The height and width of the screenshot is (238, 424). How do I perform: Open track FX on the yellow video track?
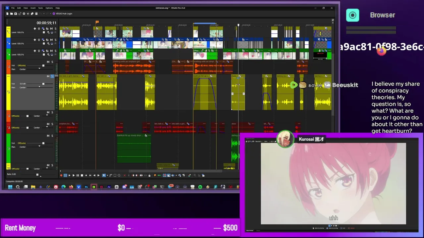[47, 29]
